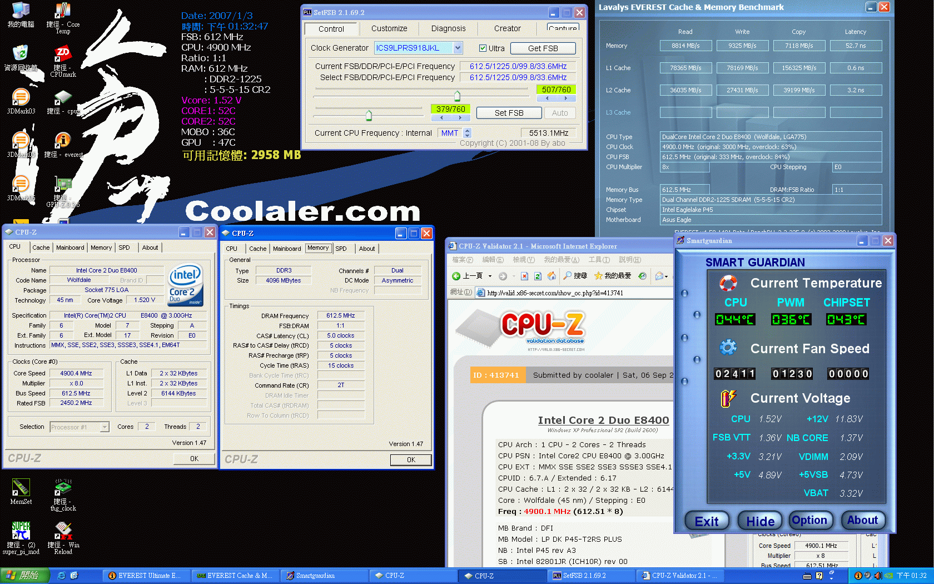Open the mail icon dropdown arrow
This screenshot has width=934, height=584.
pyautogui.click(x=666, y=276)
